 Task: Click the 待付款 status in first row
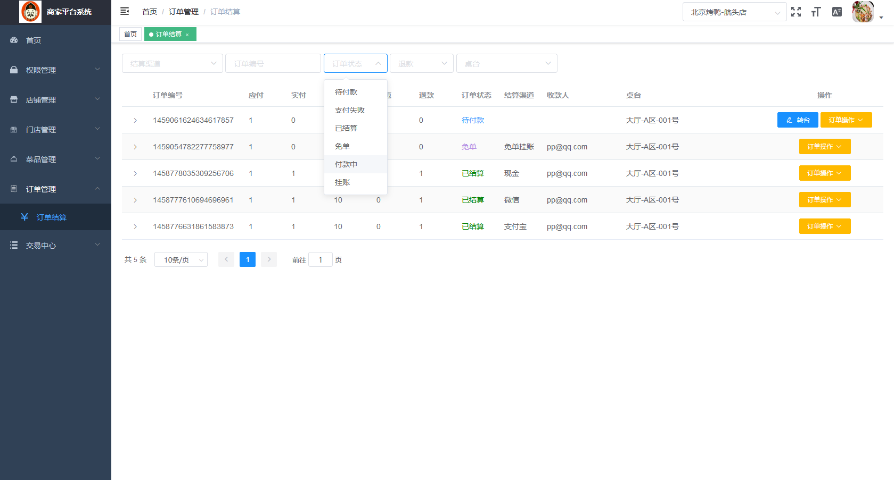click(473, 120)
